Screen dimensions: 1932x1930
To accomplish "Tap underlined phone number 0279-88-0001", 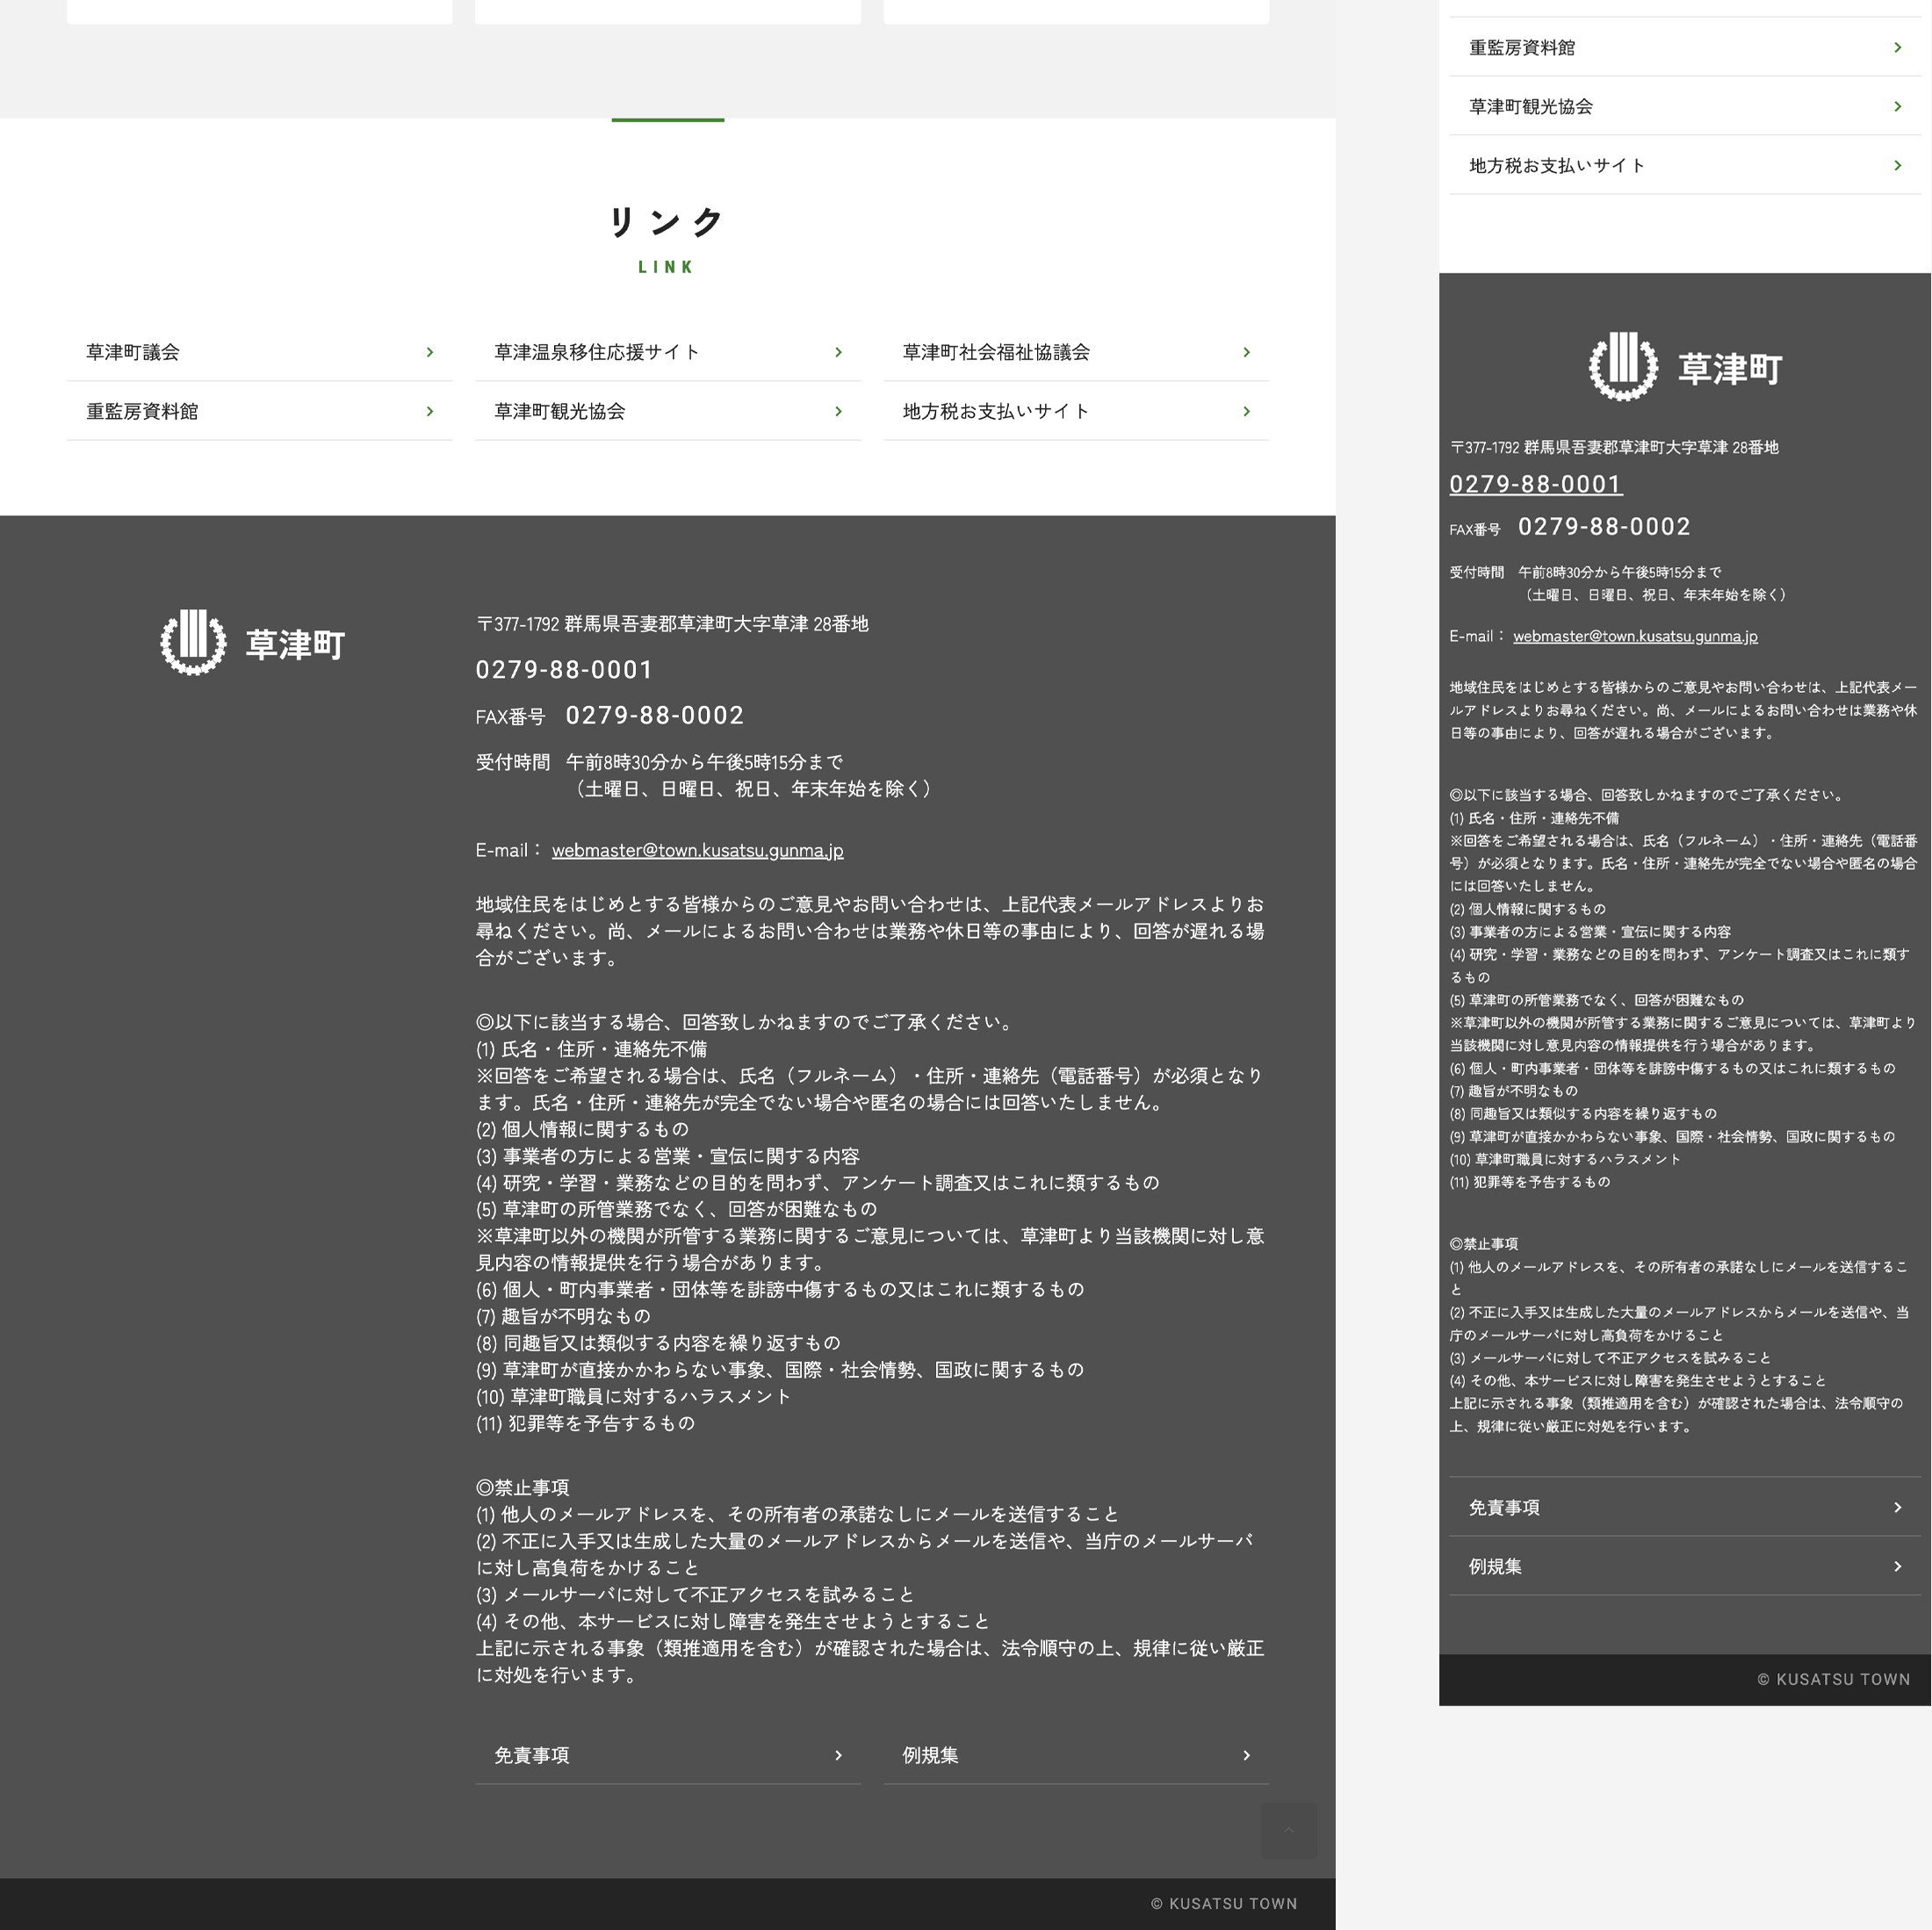I will [1535, 484].
